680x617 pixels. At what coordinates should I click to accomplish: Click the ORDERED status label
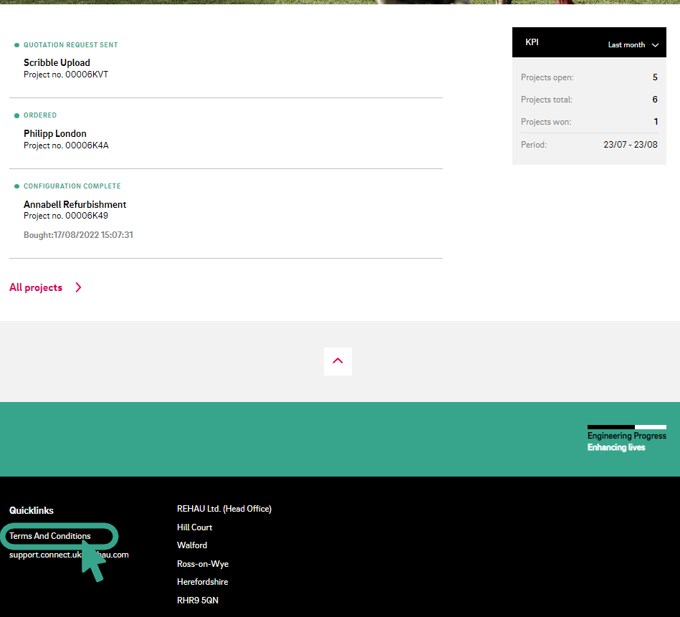coord(40,115)
